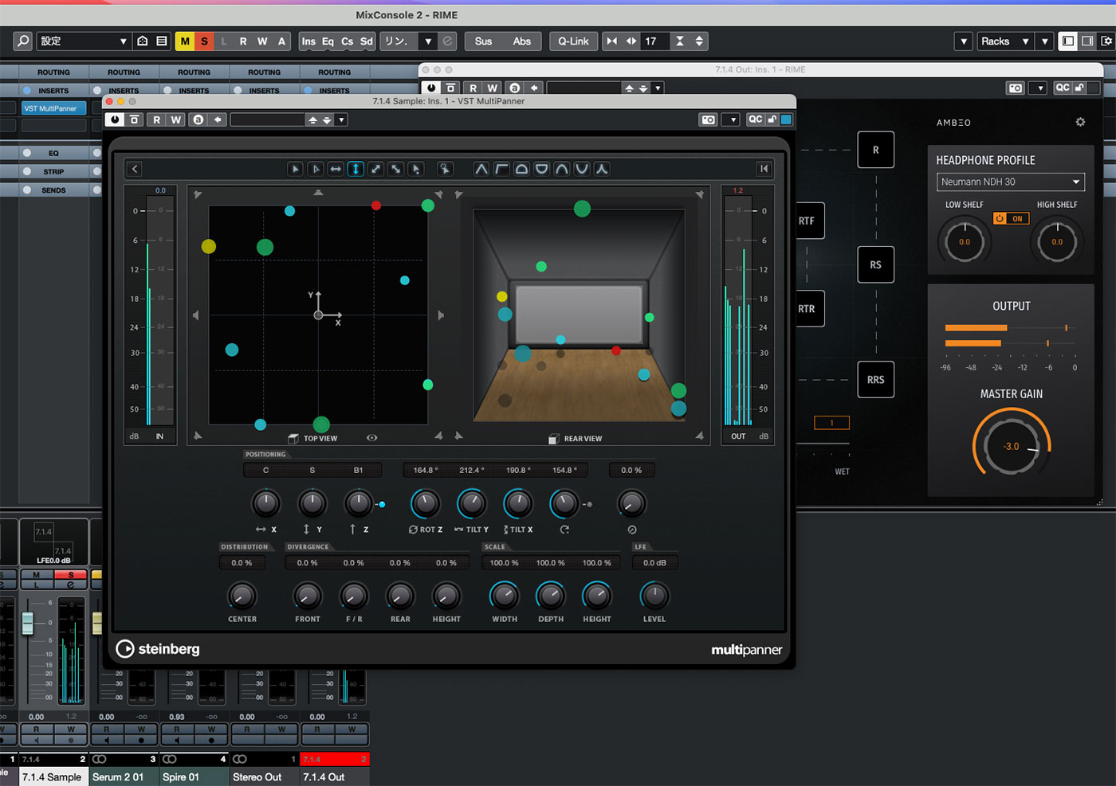The width and height of the screenshot is (1116, 786).
Task: Expand the EQ rack section
Action: [x=53, y=153]
